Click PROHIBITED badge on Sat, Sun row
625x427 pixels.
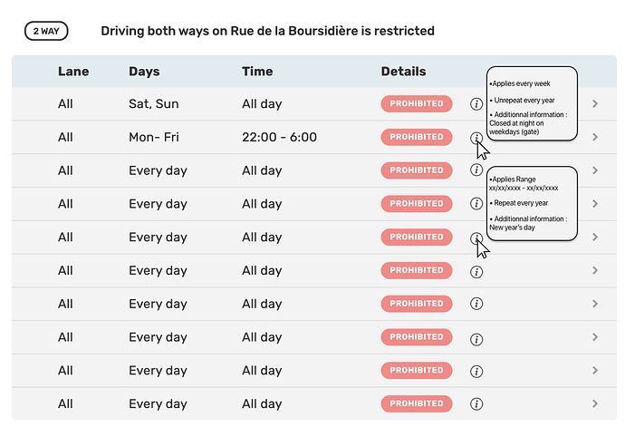tap(417, 103)
